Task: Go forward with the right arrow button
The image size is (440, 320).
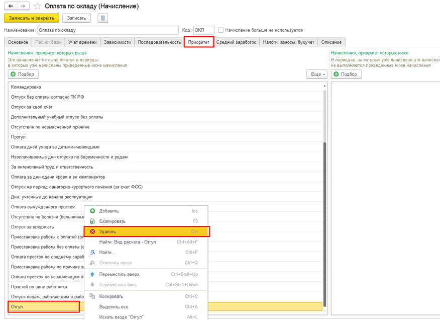Action: click(23, 6)
